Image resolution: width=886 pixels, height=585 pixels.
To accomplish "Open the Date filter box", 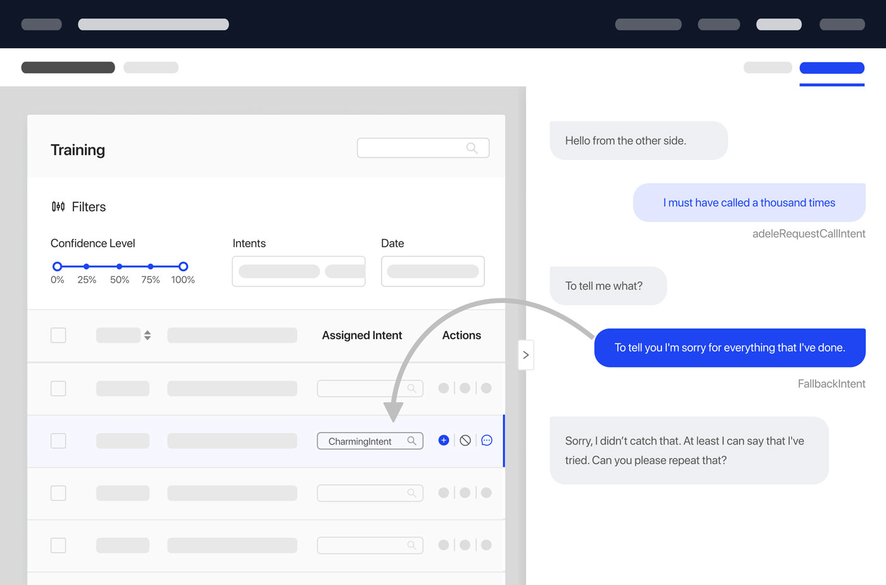I will pos(433,271).
